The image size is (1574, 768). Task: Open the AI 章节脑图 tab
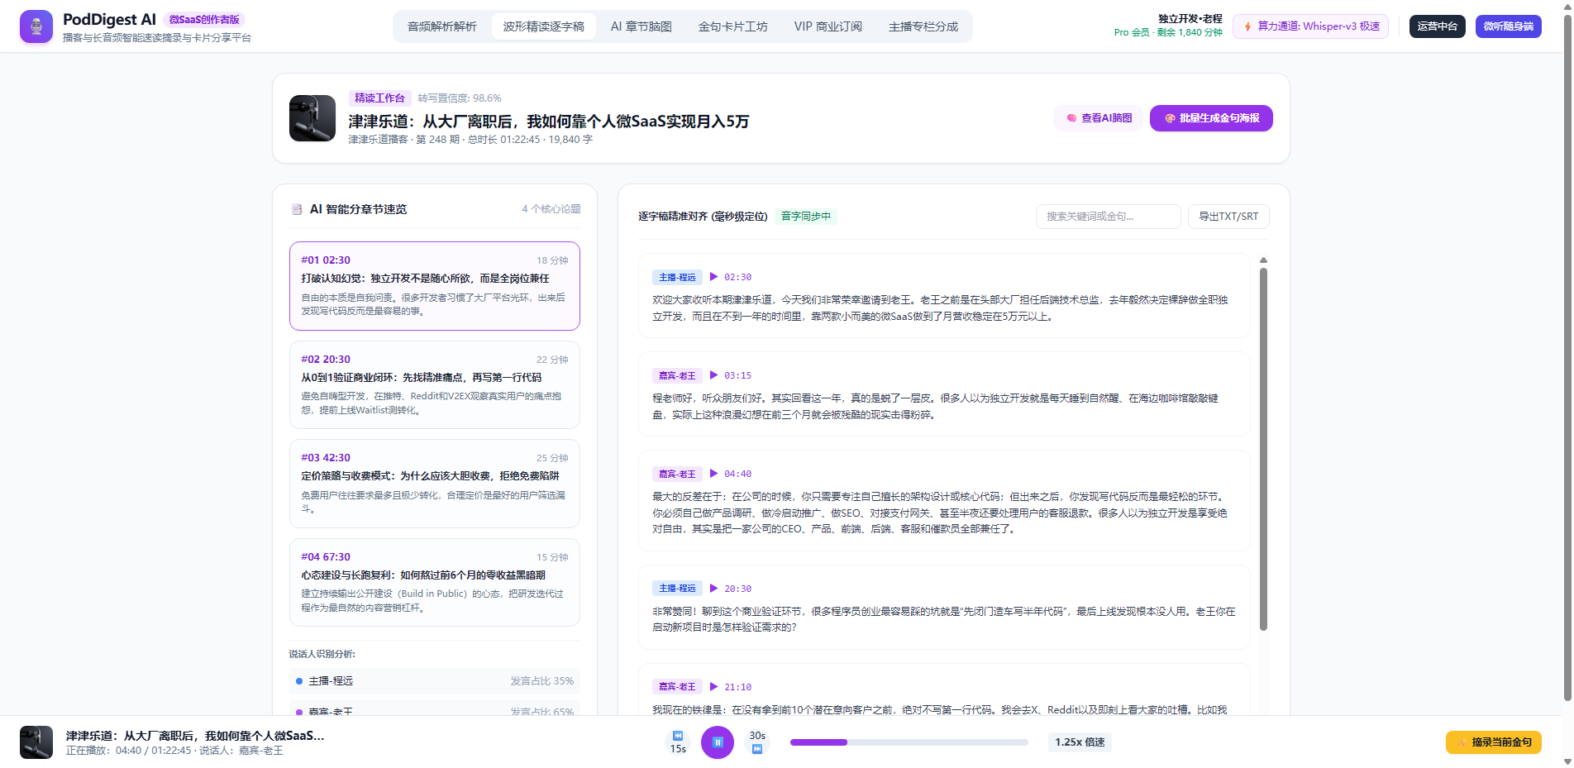click(642, 26)
